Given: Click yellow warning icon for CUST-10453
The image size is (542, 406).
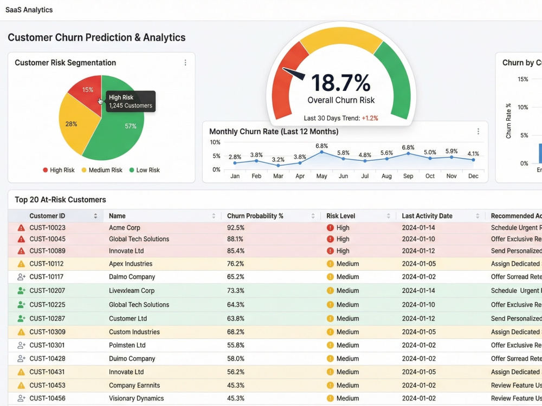Looking at the screenshot, I should point(21,385).
